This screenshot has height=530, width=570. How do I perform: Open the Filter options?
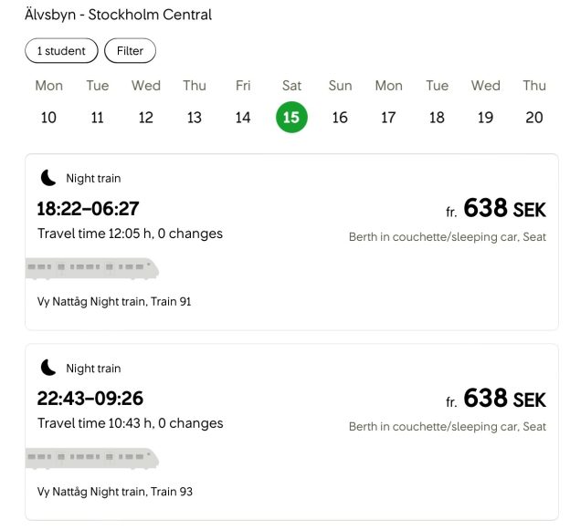(130, 50)
